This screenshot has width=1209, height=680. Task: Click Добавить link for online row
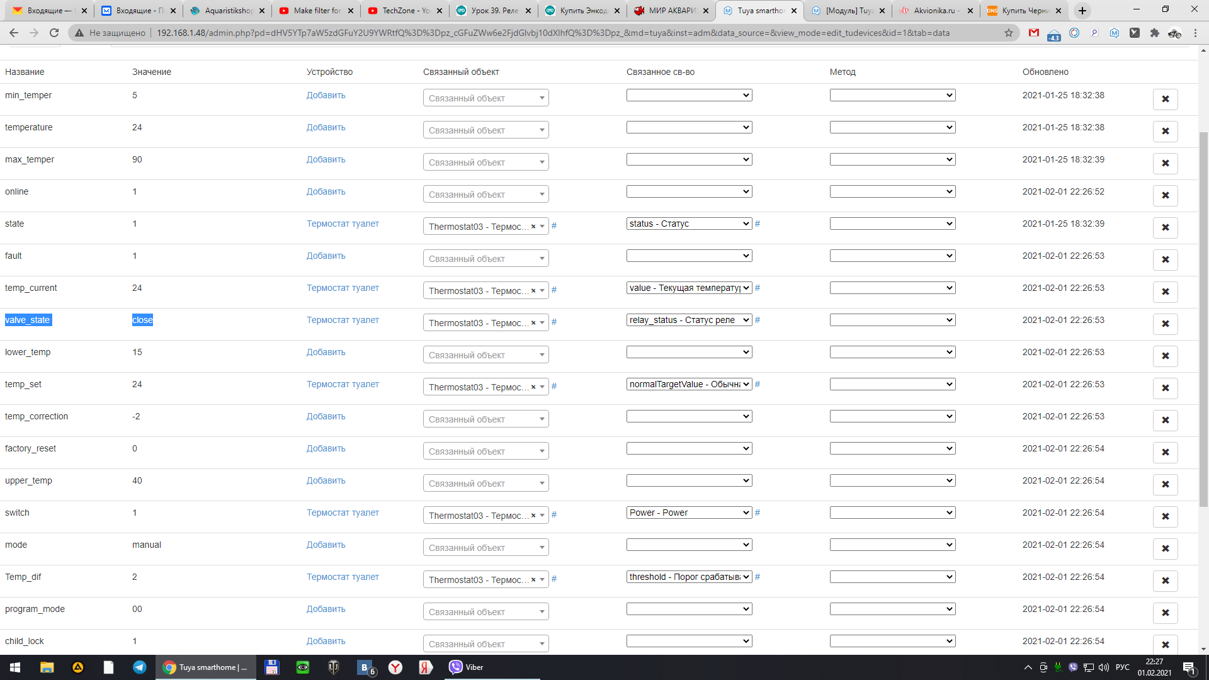pyautogui.click(x=326, y=191)
